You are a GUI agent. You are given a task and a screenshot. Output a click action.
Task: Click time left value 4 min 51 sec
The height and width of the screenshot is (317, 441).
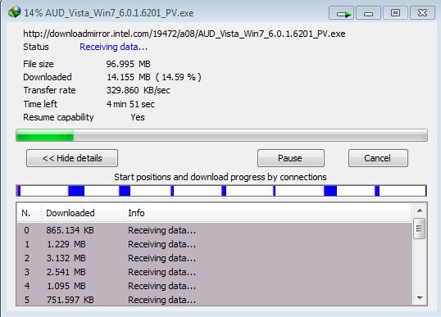(130, 104)
